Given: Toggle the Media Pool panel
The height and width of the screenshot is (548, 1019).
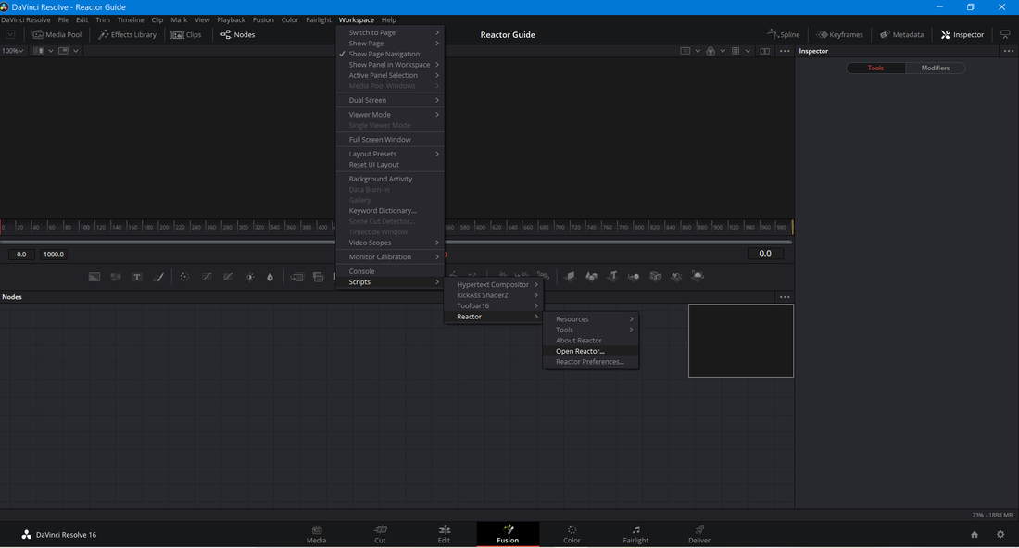Looking at the screenshot, I should tap(57, 34).
